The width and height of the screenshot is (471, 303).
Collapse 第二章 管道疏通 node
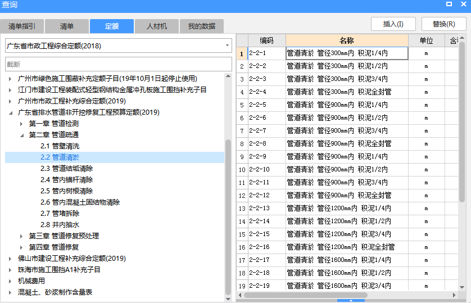21,135
